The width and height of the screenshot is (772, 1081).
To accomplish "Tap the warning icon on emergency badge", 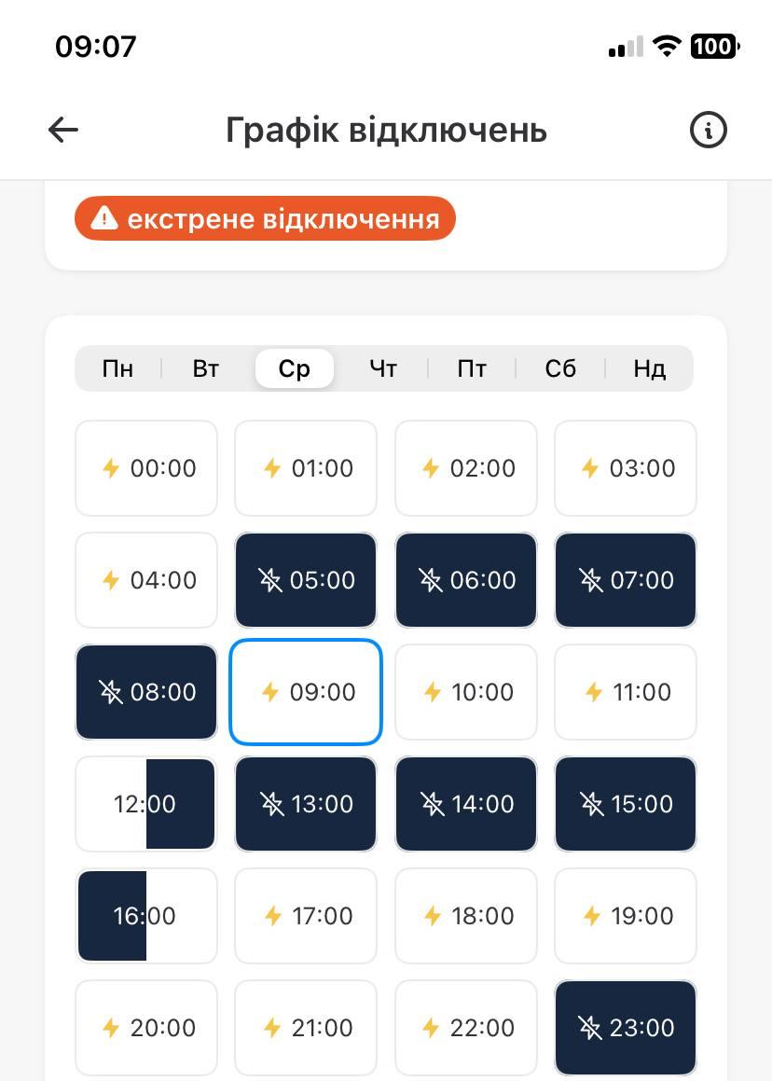I will point(104,219).
